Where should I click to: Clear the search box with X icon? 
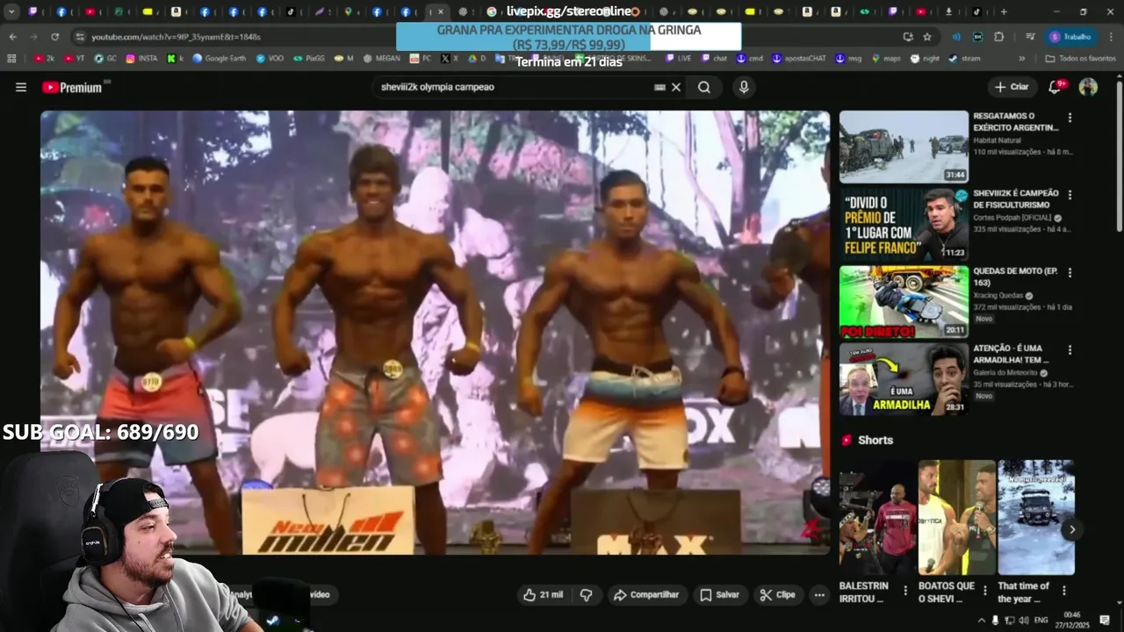tap(676, 87)
